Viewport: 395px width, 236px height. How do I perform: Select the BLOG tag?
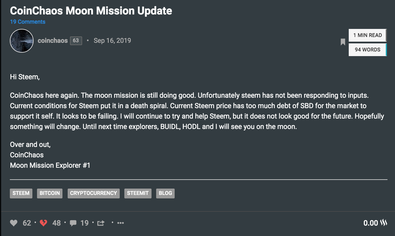[165, 193]
